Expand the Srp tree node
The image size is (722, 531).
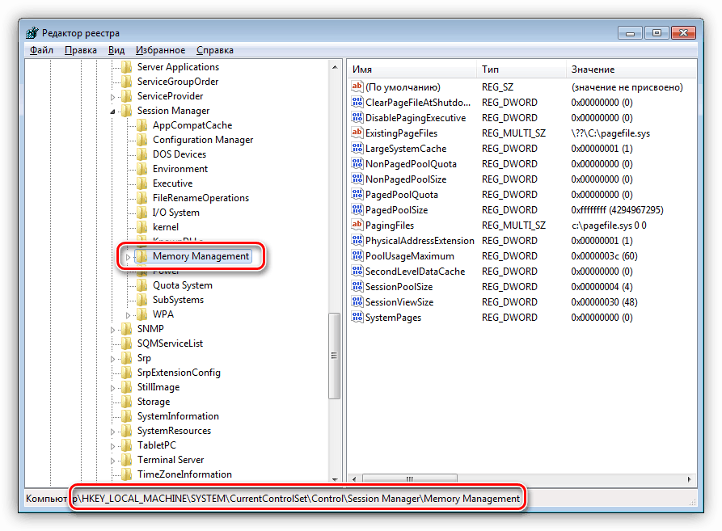113,359
